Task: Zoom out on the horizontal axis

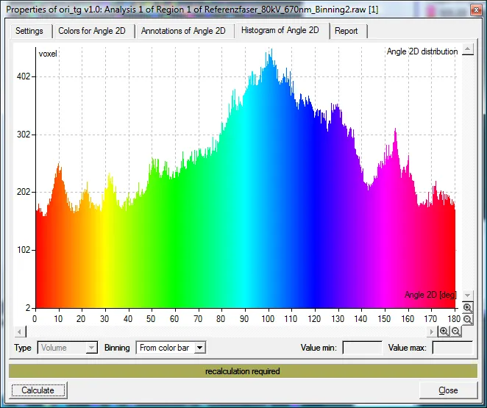Action: pyautogui.click(x=456, y=332)
